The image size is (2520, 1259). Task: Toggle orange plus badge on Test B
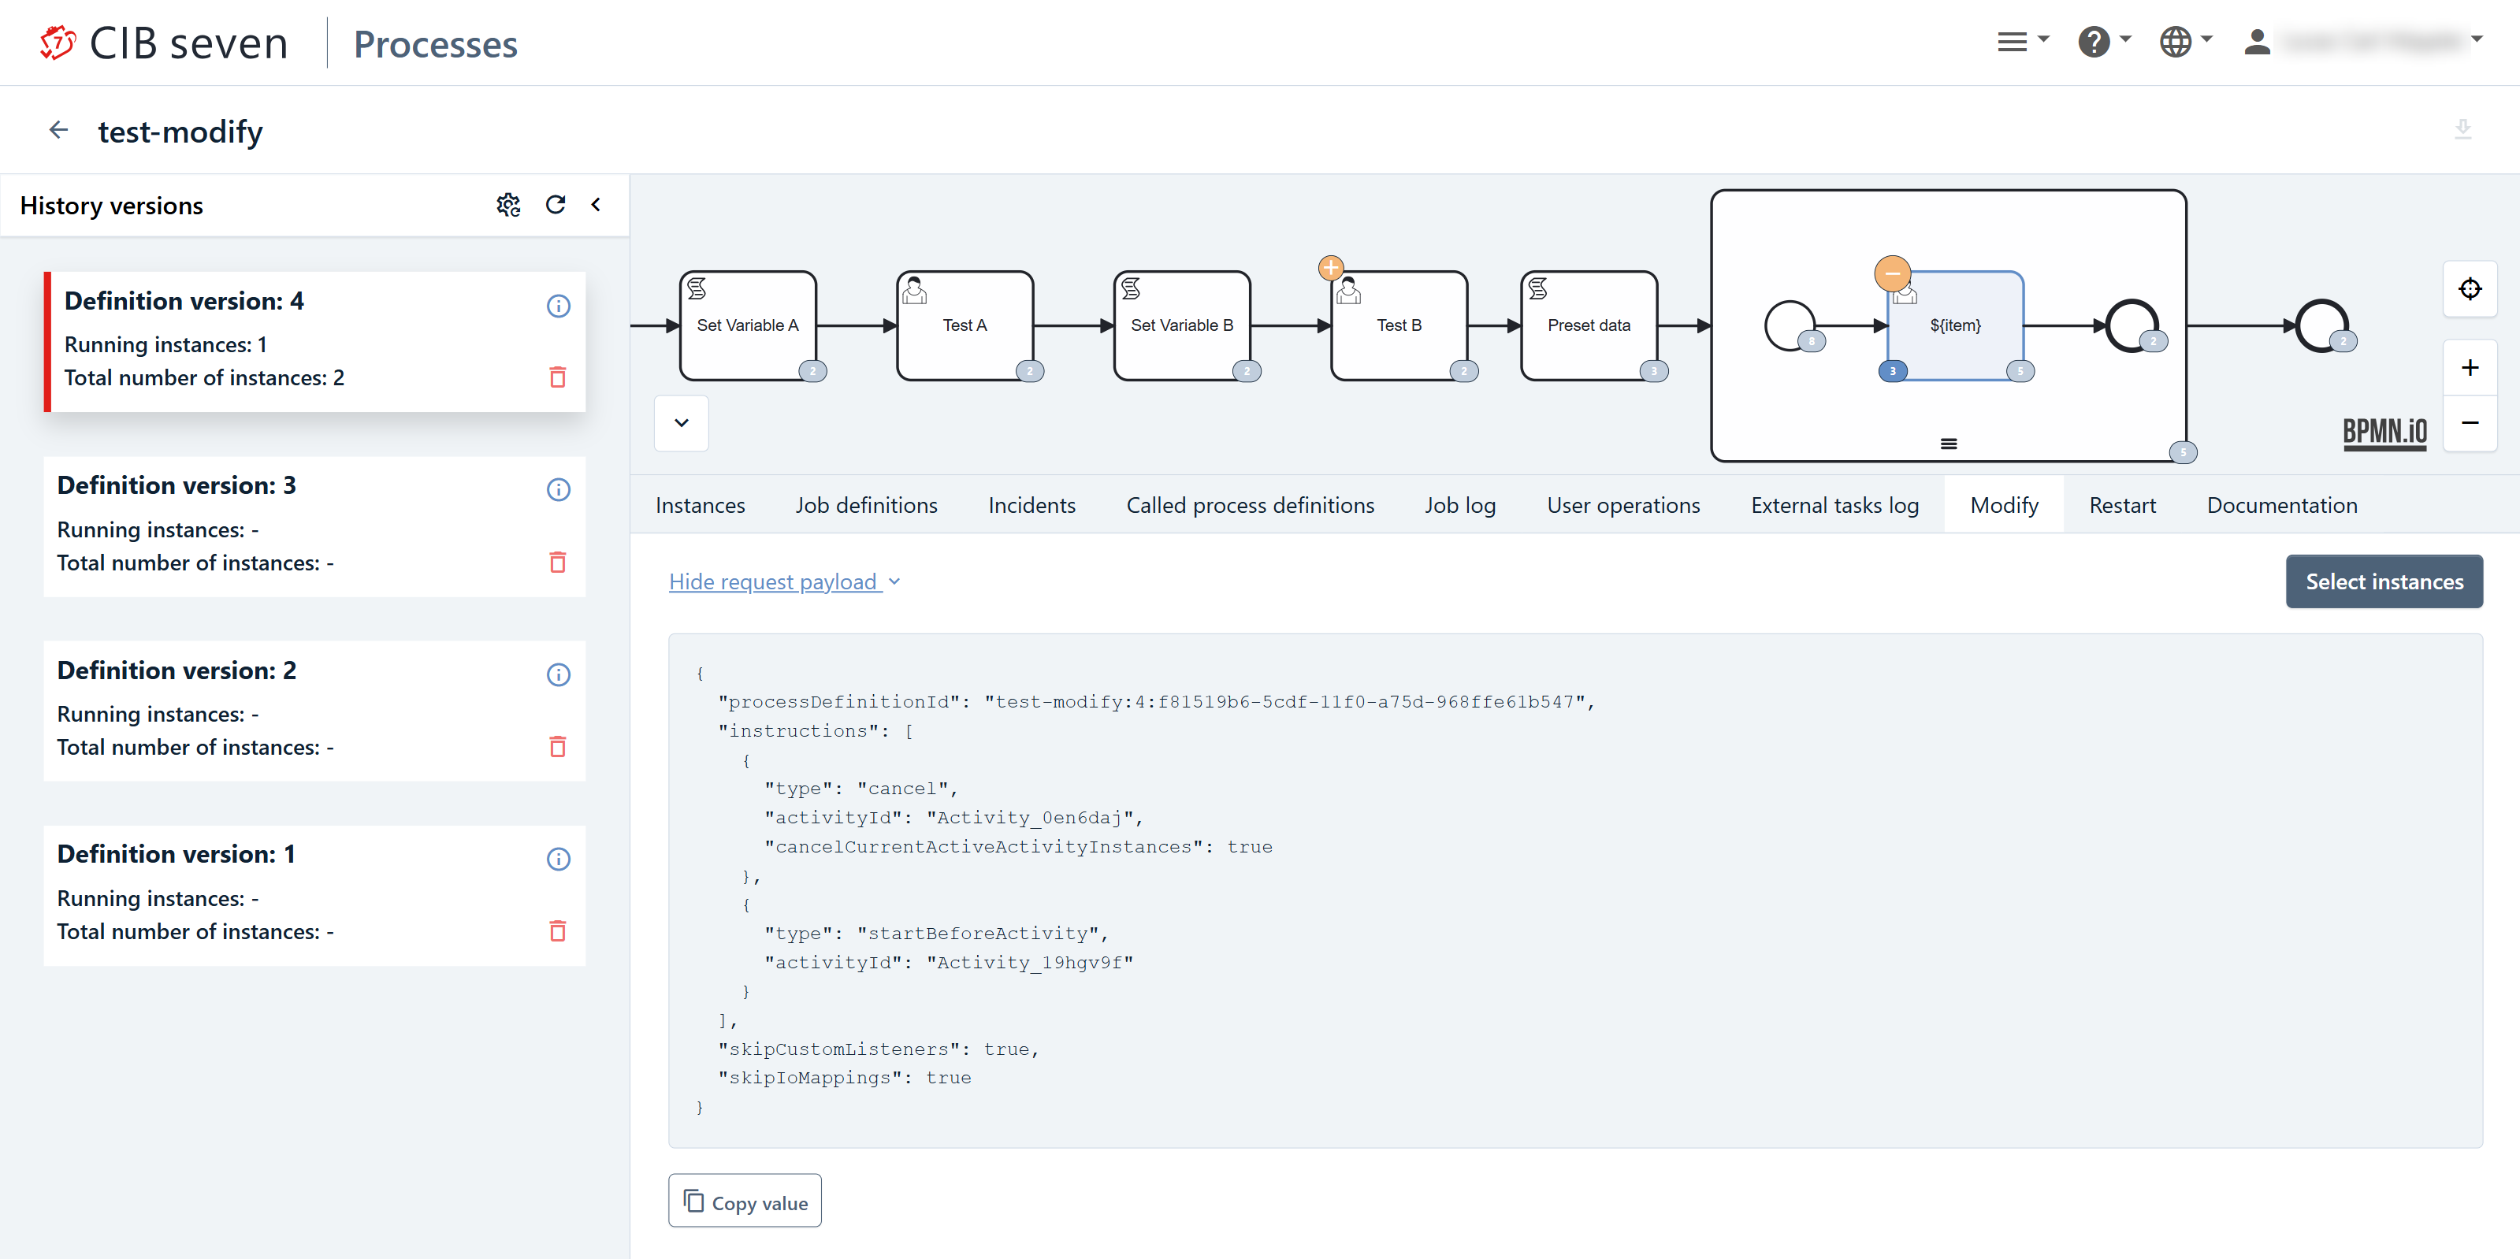(x=1330, y=267)
